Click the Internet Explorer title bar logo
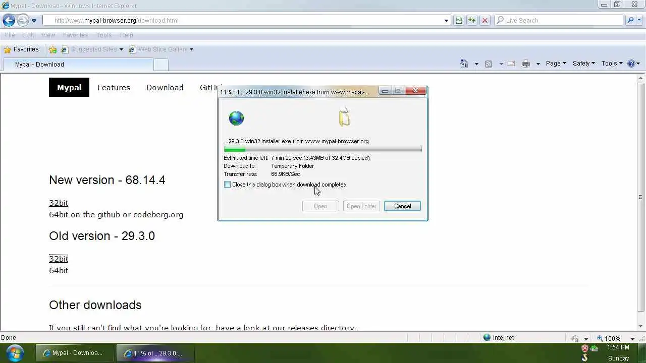 [x=6, y=6]
